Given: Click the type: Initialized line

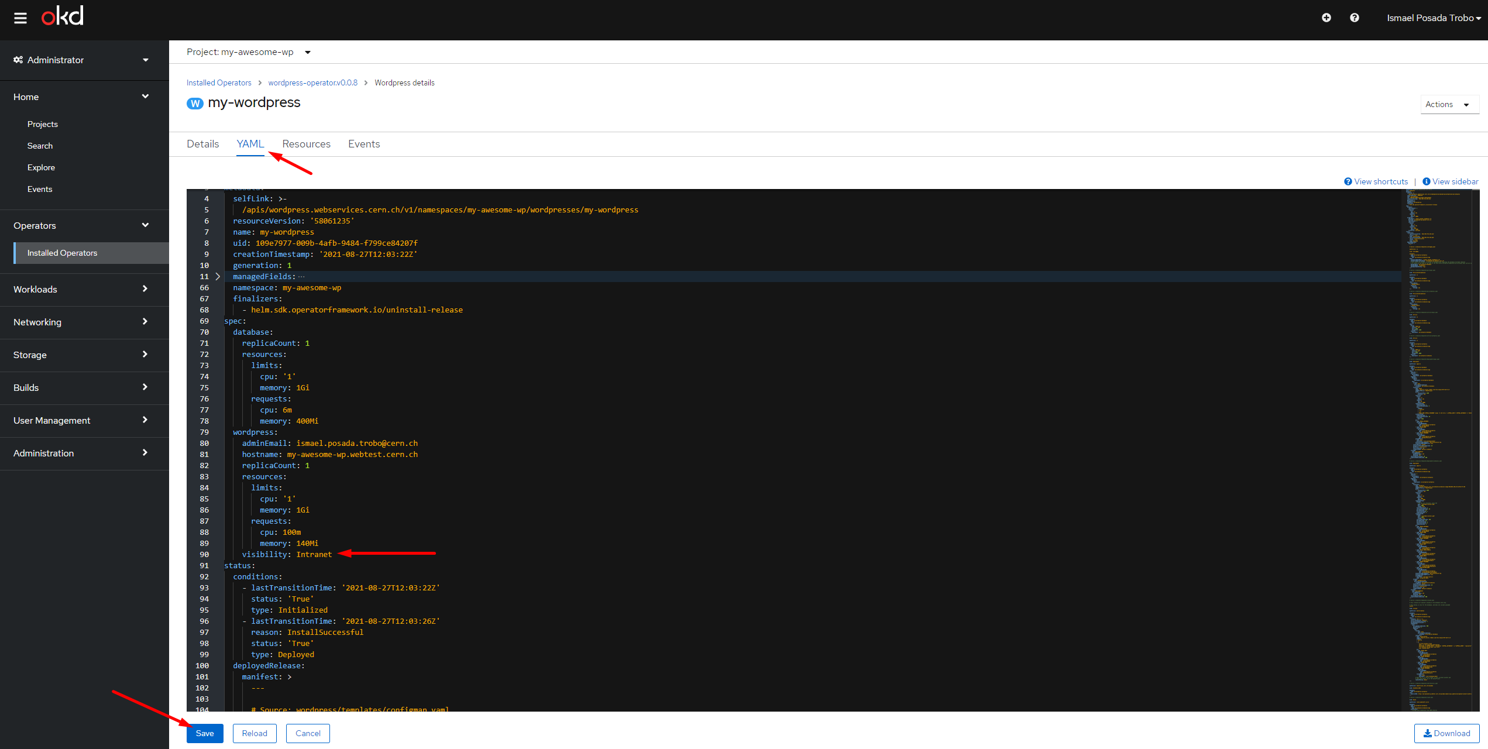Looking at the screenshot, I should [289, 610].
